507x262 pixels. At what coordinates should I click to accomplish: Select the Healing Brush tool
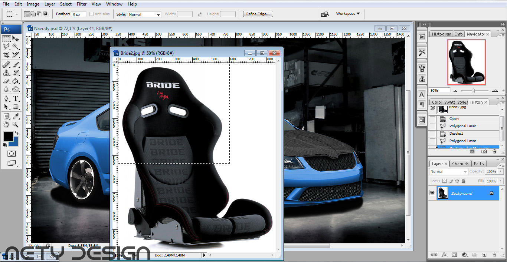click(6, 64)
